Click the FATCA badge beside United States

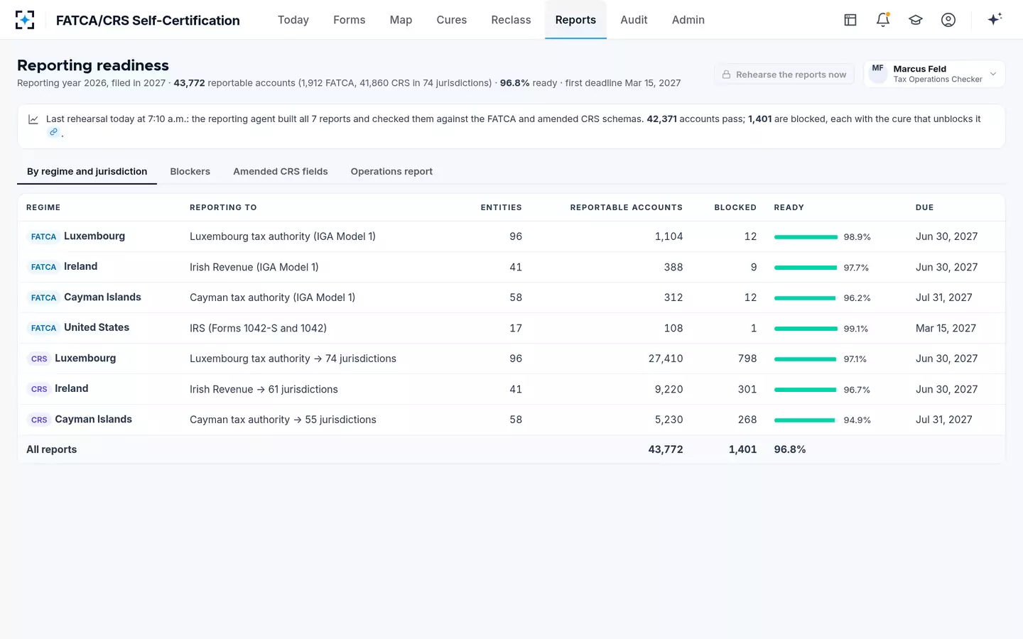tap(43, 328)
